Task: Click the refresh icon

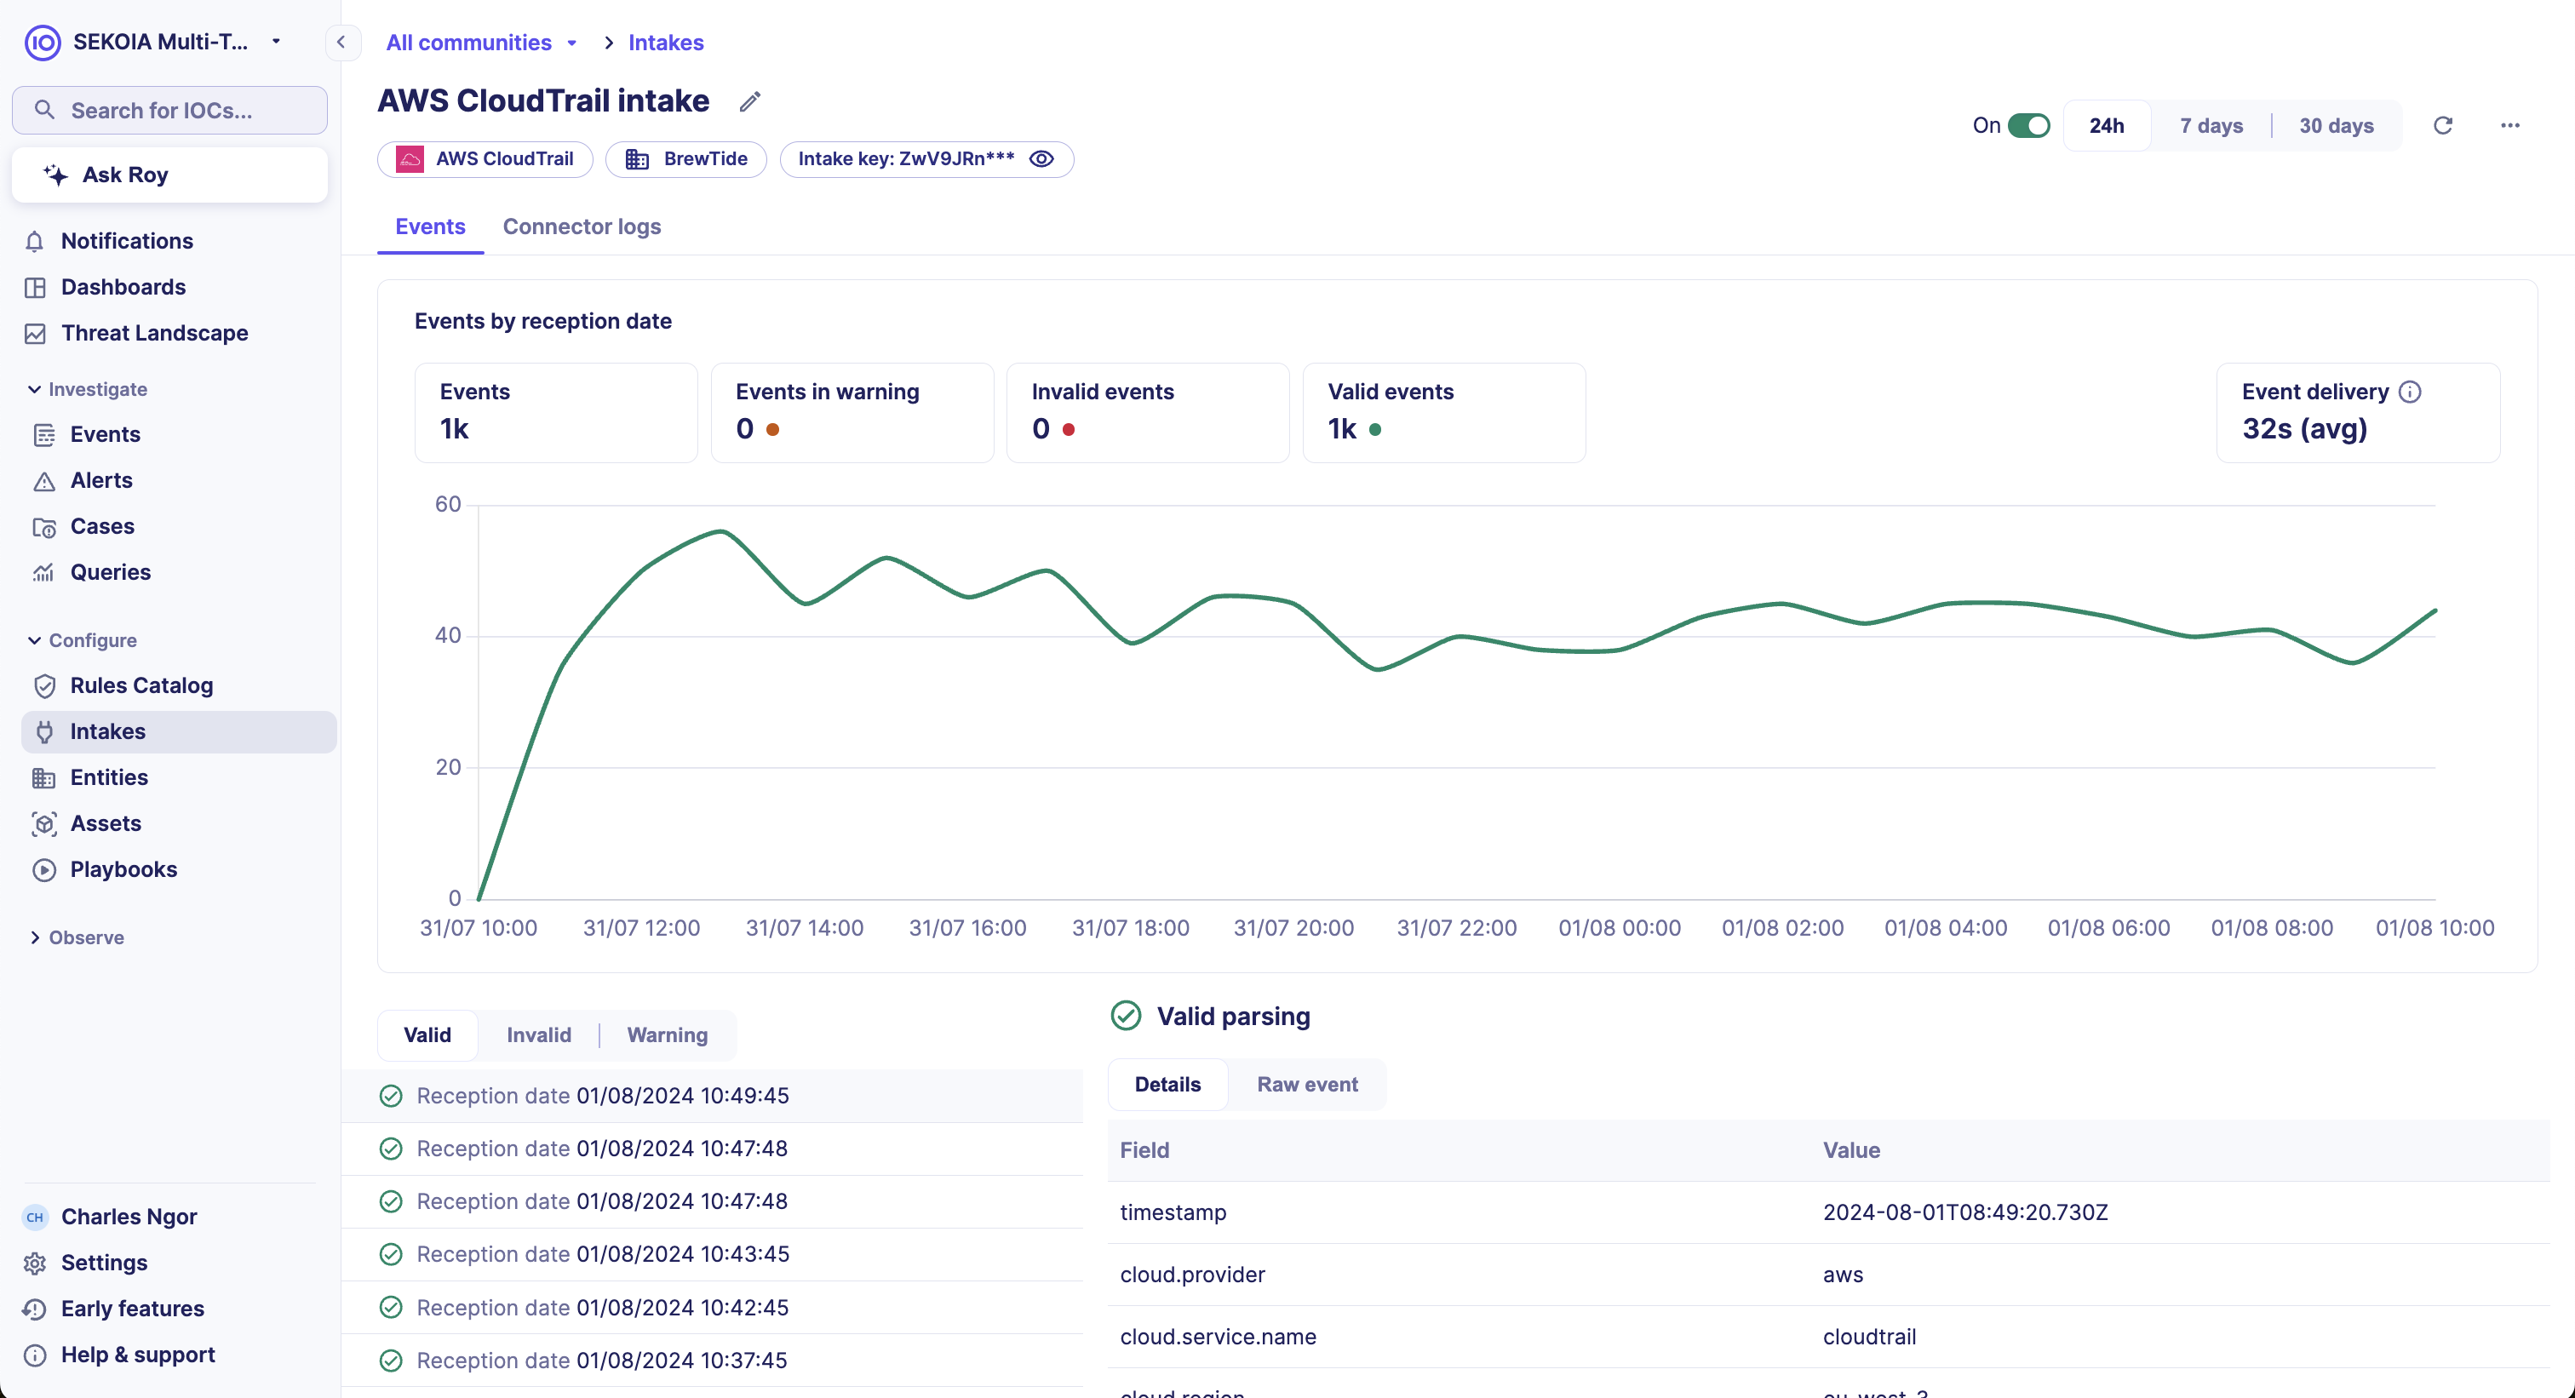Action: pyautogui.click(x=2442, y=126)
